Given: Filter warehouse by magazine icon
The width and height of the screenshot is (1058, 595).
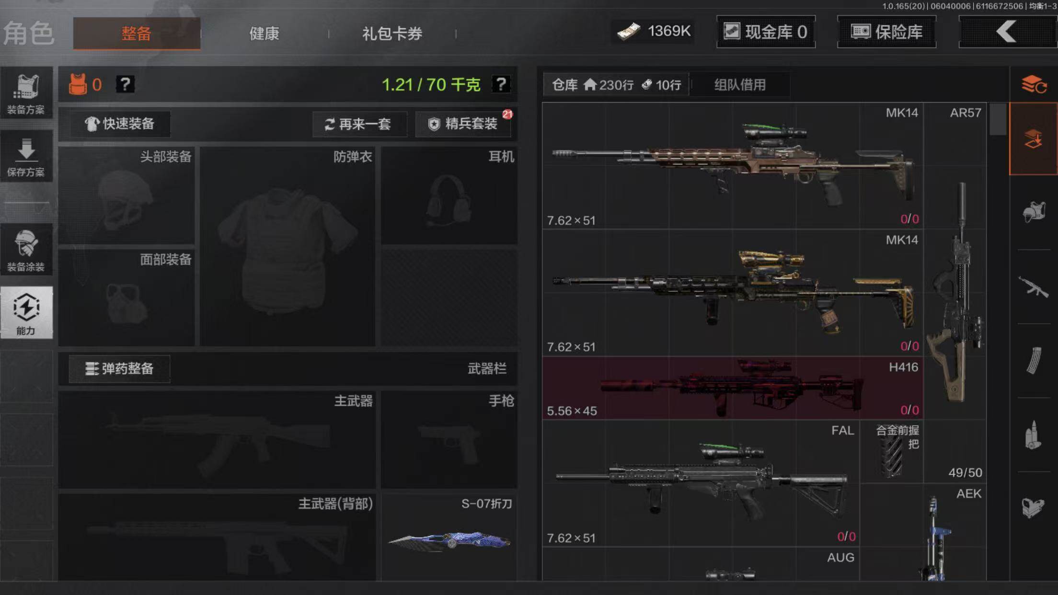Looking at the screenshot, I should tap(1034, 360).
